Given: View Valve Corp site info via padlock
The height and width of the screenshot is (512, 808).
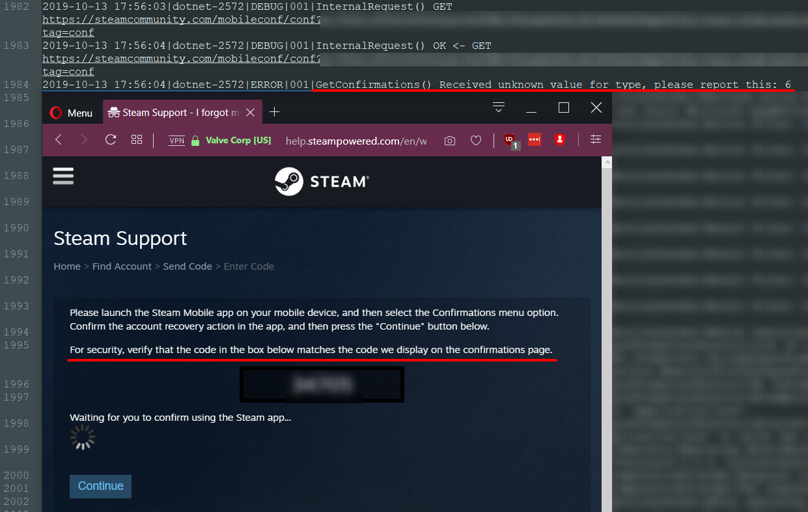Looking at the screenshot, I should (x=195, y=140).
